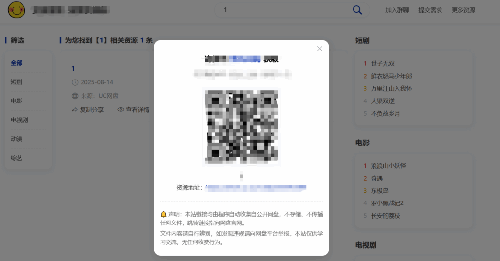Open 奇遇 movie entry
500x261 pixels.
376,179
